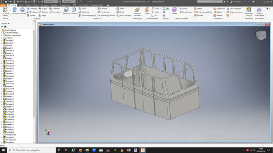Click the ViewCube in the viewport
Image resolution: width=273 pixels, height=153 pixels.
tap(261, 35)
